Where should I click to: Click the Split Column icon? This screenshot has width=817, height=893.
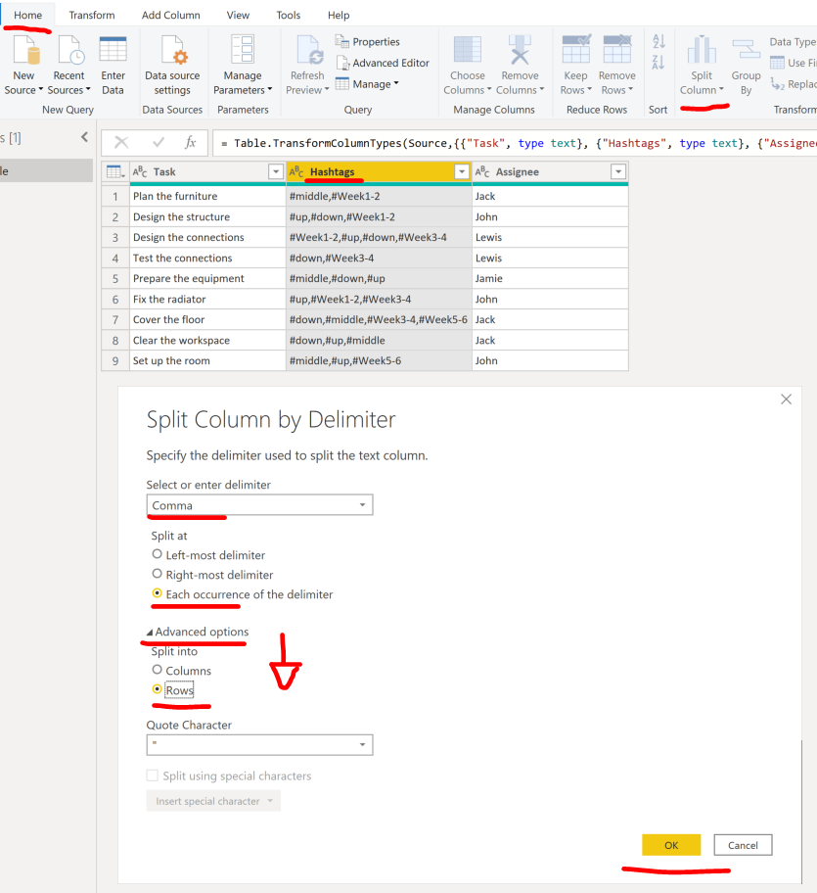(702, 50)
